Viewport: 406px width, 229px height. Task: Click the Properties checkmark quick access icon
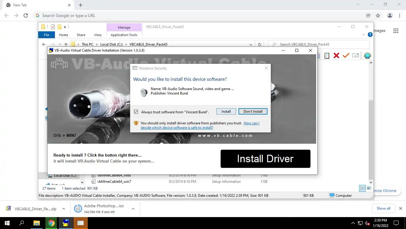(53, 27)
